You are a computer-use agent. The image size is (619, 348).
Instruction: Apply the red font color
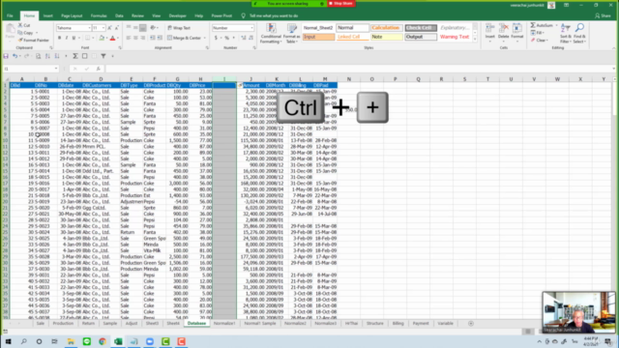pos(112,38)
